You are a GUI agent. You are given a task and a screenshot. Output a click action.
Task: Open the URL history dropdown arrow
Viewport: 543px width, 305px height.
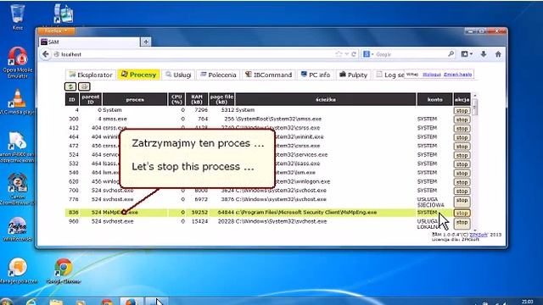[347, 54]
